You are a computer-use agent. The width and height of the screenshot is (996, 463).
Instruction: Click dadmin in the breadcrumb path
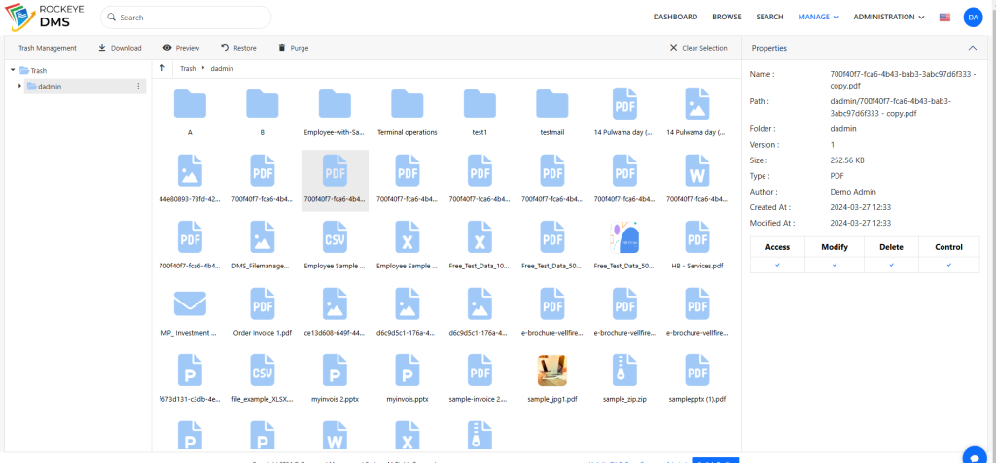[x=223, y=68]
